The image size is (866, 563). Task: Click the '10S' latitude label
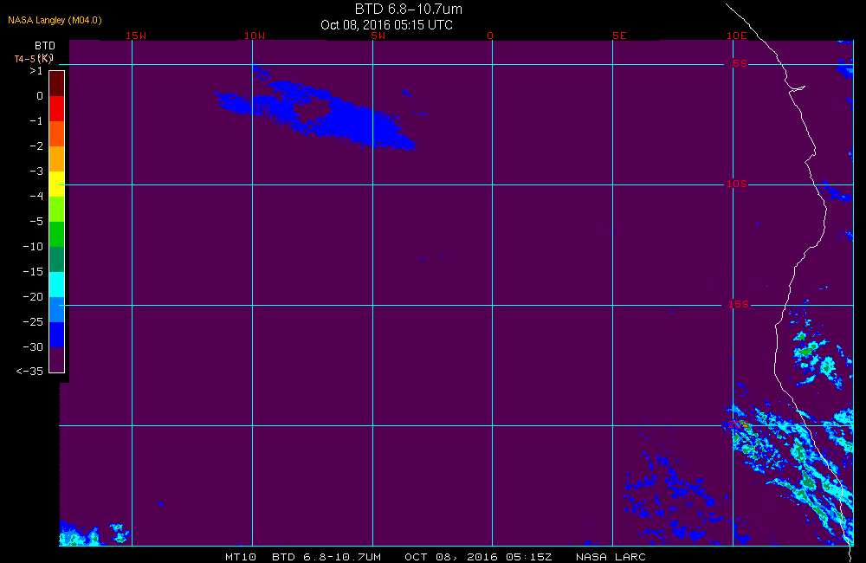click(x=737, y=184)
